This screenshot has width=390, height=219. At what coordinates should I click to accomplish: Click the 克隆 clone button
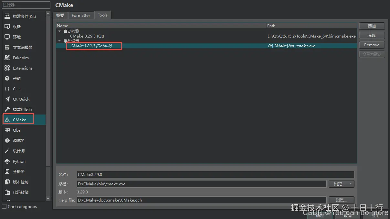(372, 35)
